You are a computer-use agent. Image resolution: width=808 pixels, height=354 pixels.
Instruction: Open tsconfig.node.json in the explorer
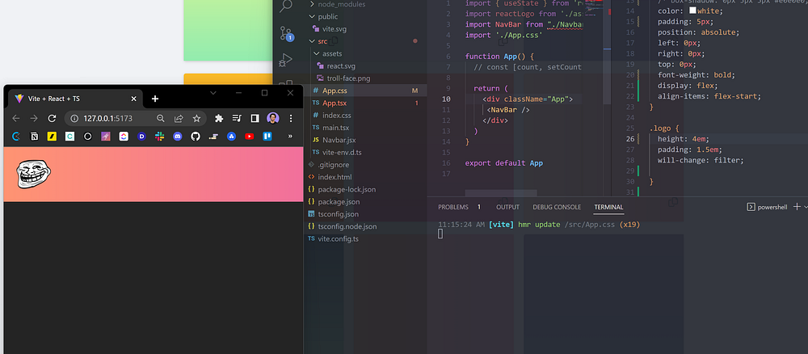(x=347, y=227)
